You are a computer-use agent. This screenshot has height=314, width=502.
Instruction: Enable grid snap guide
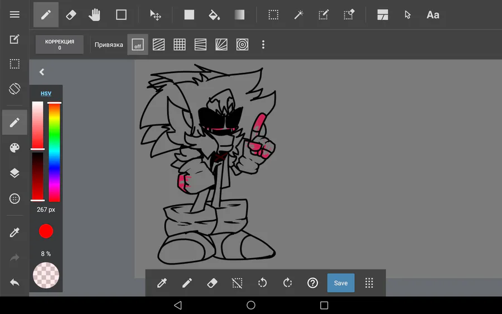coord(179,45)
